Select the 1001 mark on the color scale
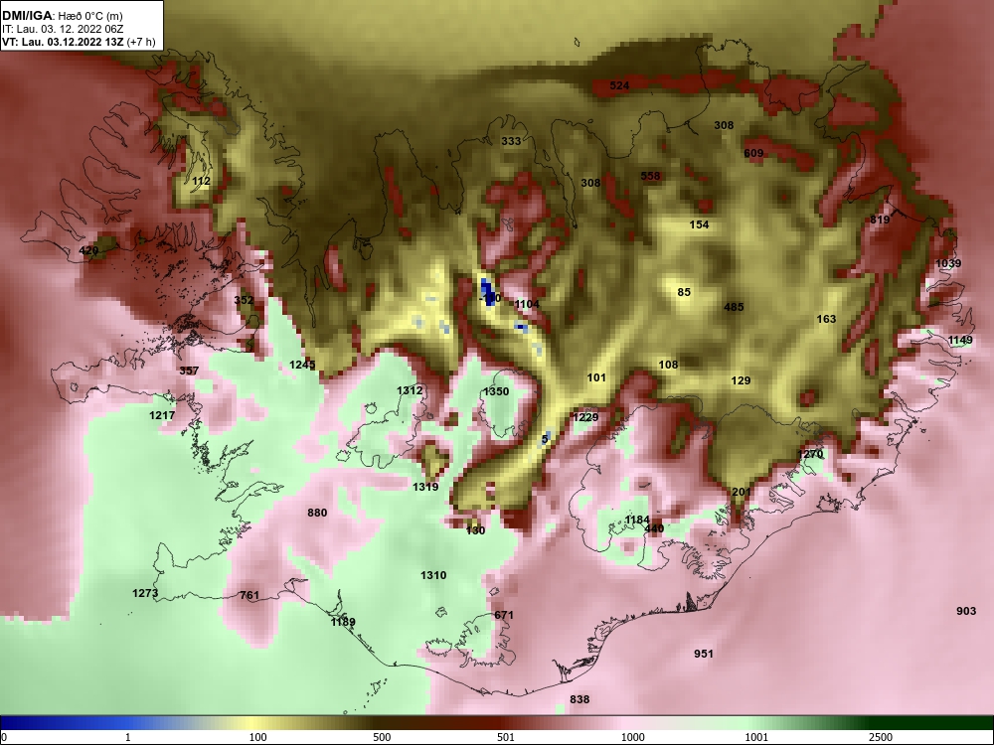 (x=756, y=737)
